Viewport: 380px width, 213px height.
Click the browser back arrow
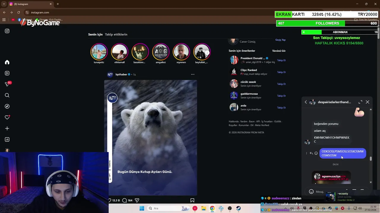(x=4, y=12)
